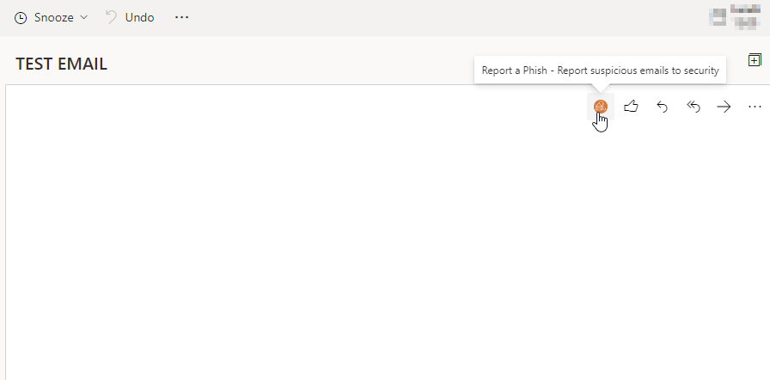
Task: Click the blurred profile picture avatar
Action: point(718,17)
